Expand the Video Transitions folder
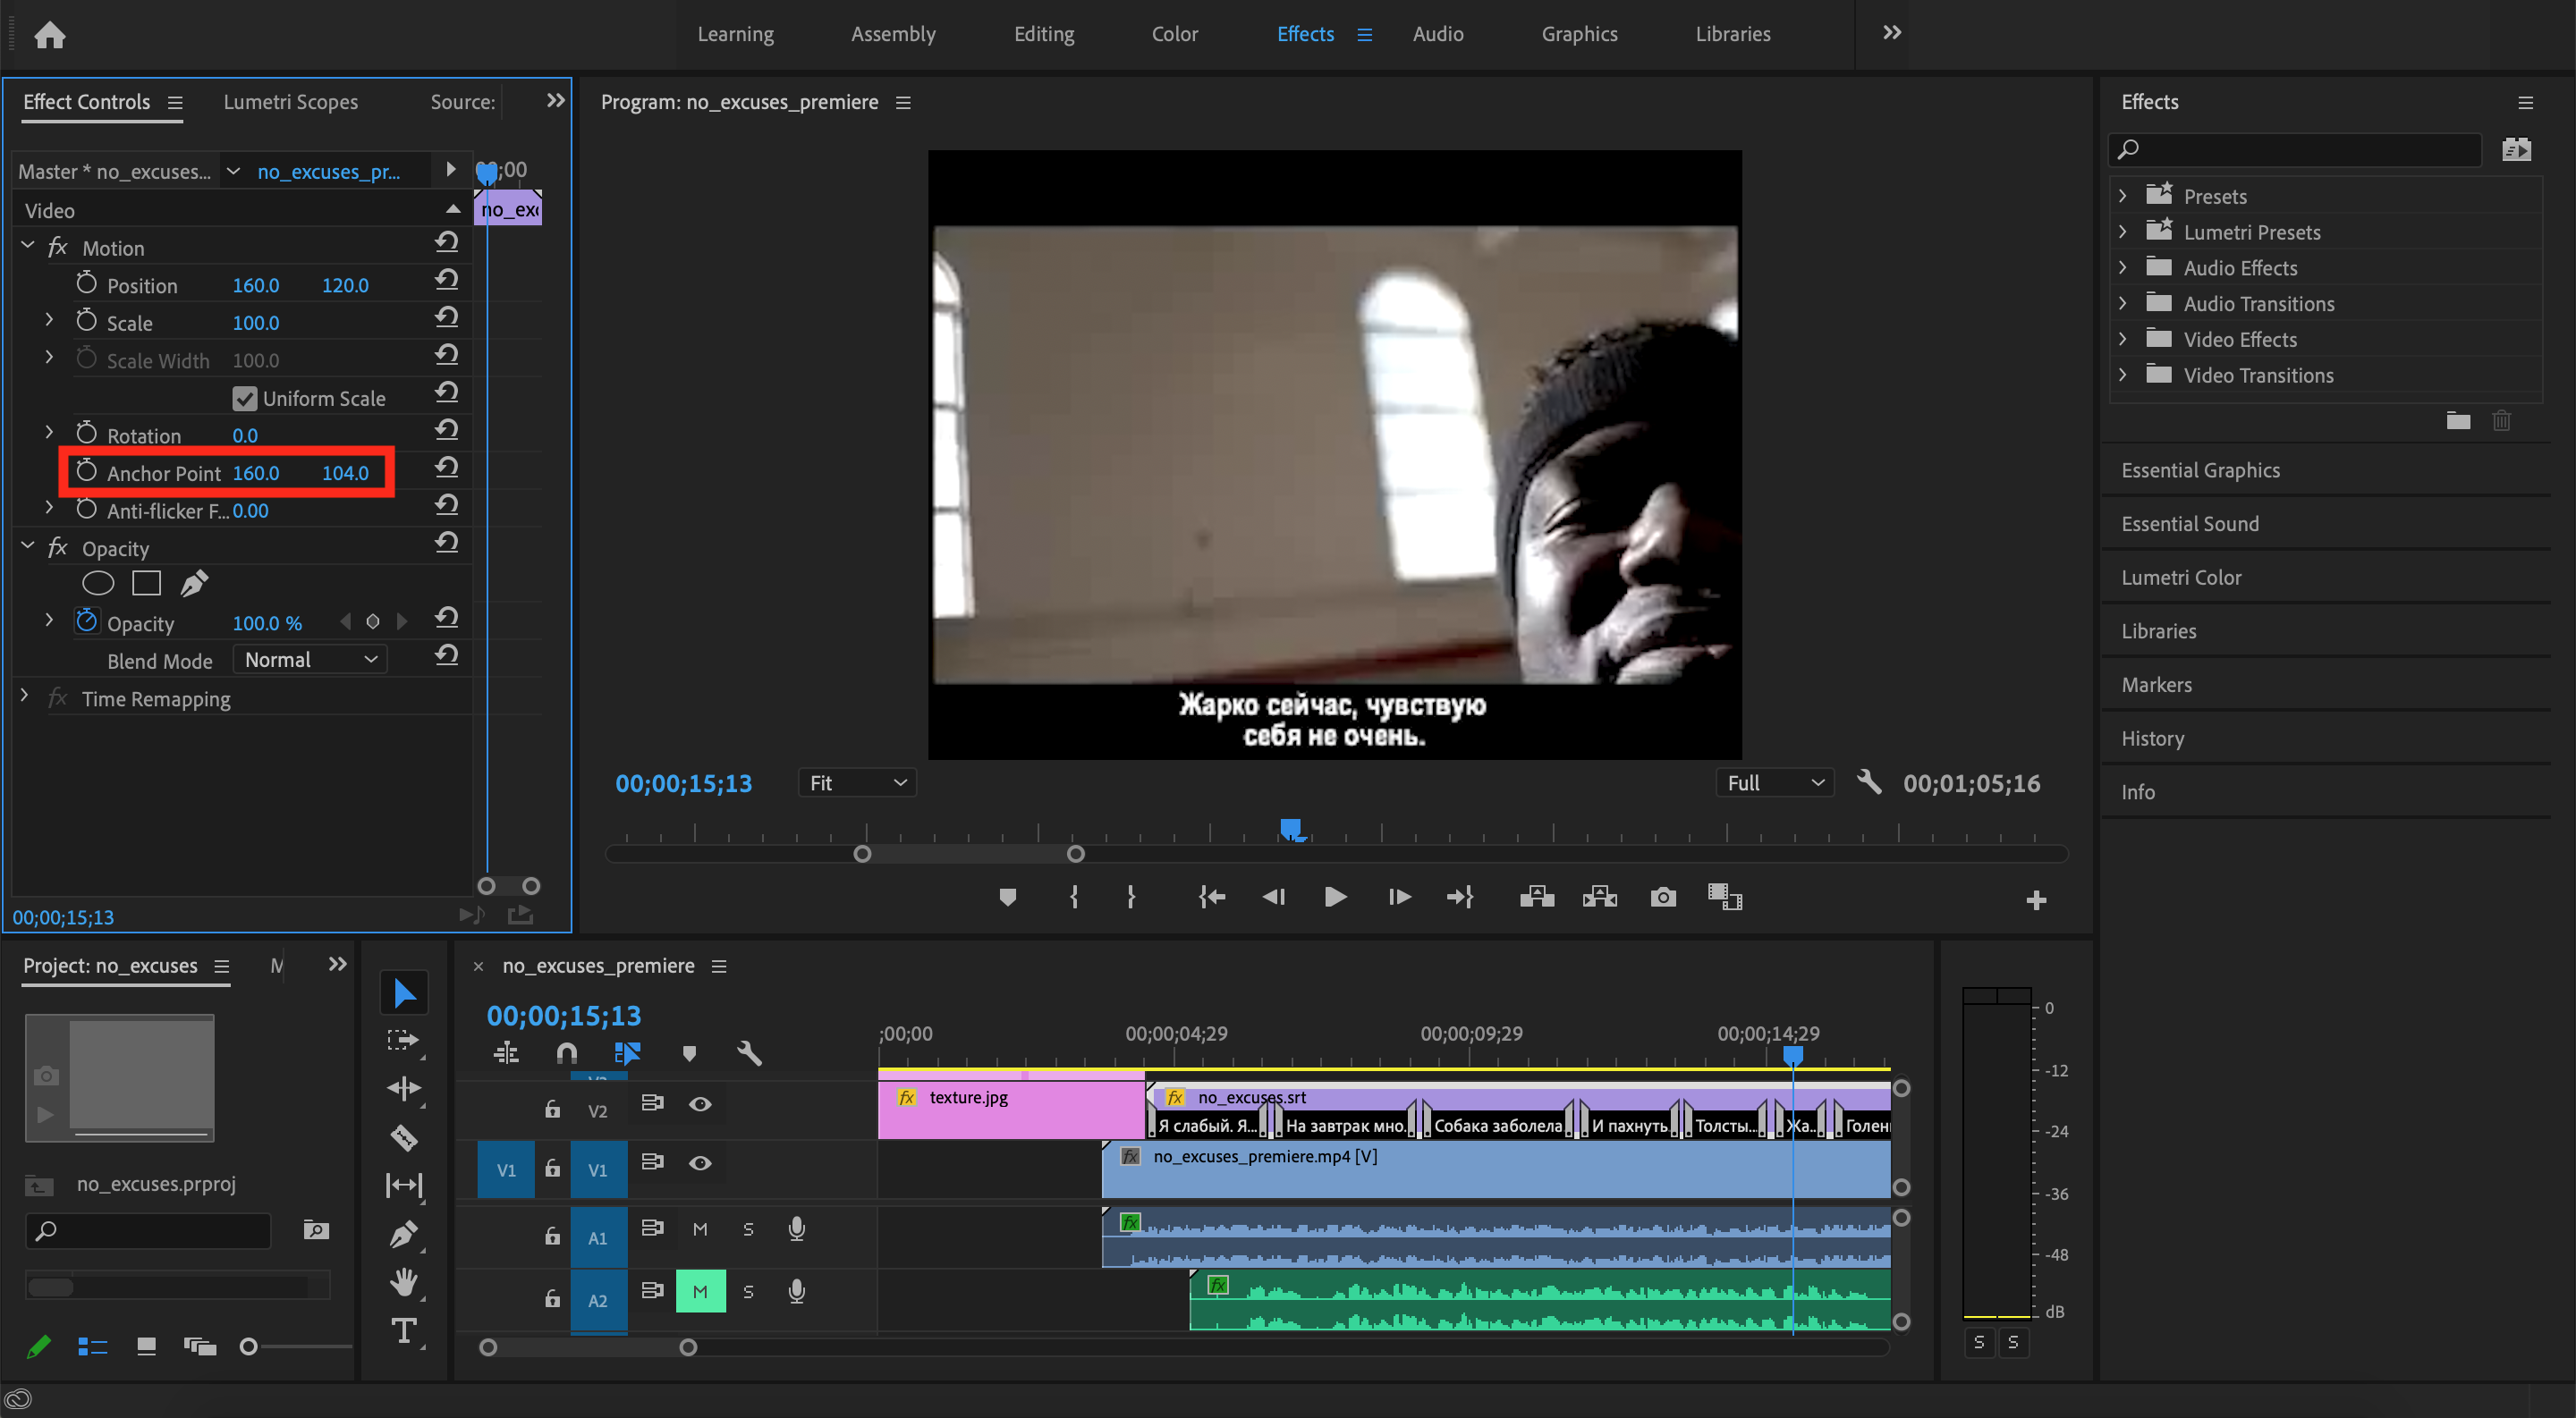 [x=2122, y=375]
